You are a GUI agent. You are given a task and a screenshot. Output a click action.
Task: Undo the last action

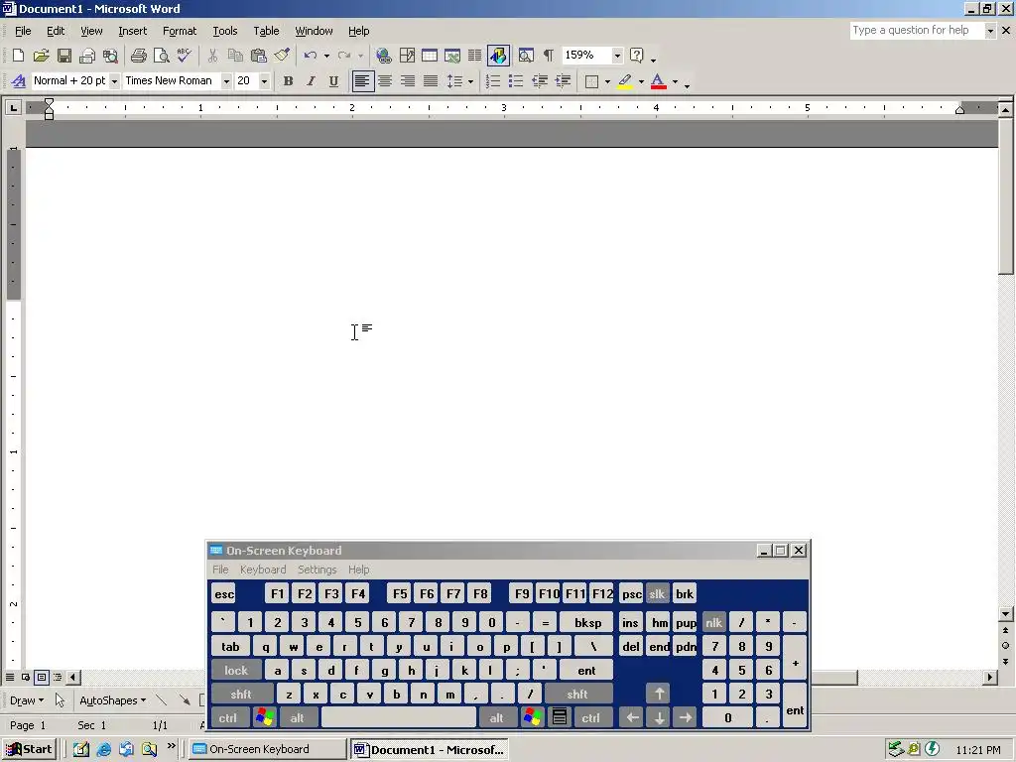(311, 56)
